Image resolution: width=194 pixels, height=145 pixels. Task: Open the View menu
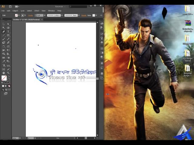(44, 11)
